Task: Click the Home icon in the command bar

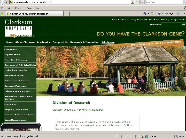Action: coord(145,13)
